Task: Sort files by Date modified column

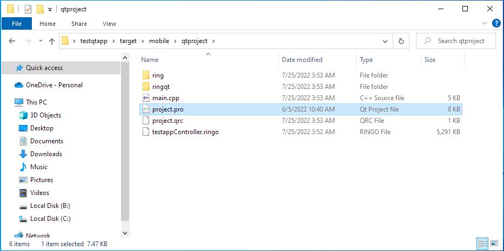Action: click(302, 60)
